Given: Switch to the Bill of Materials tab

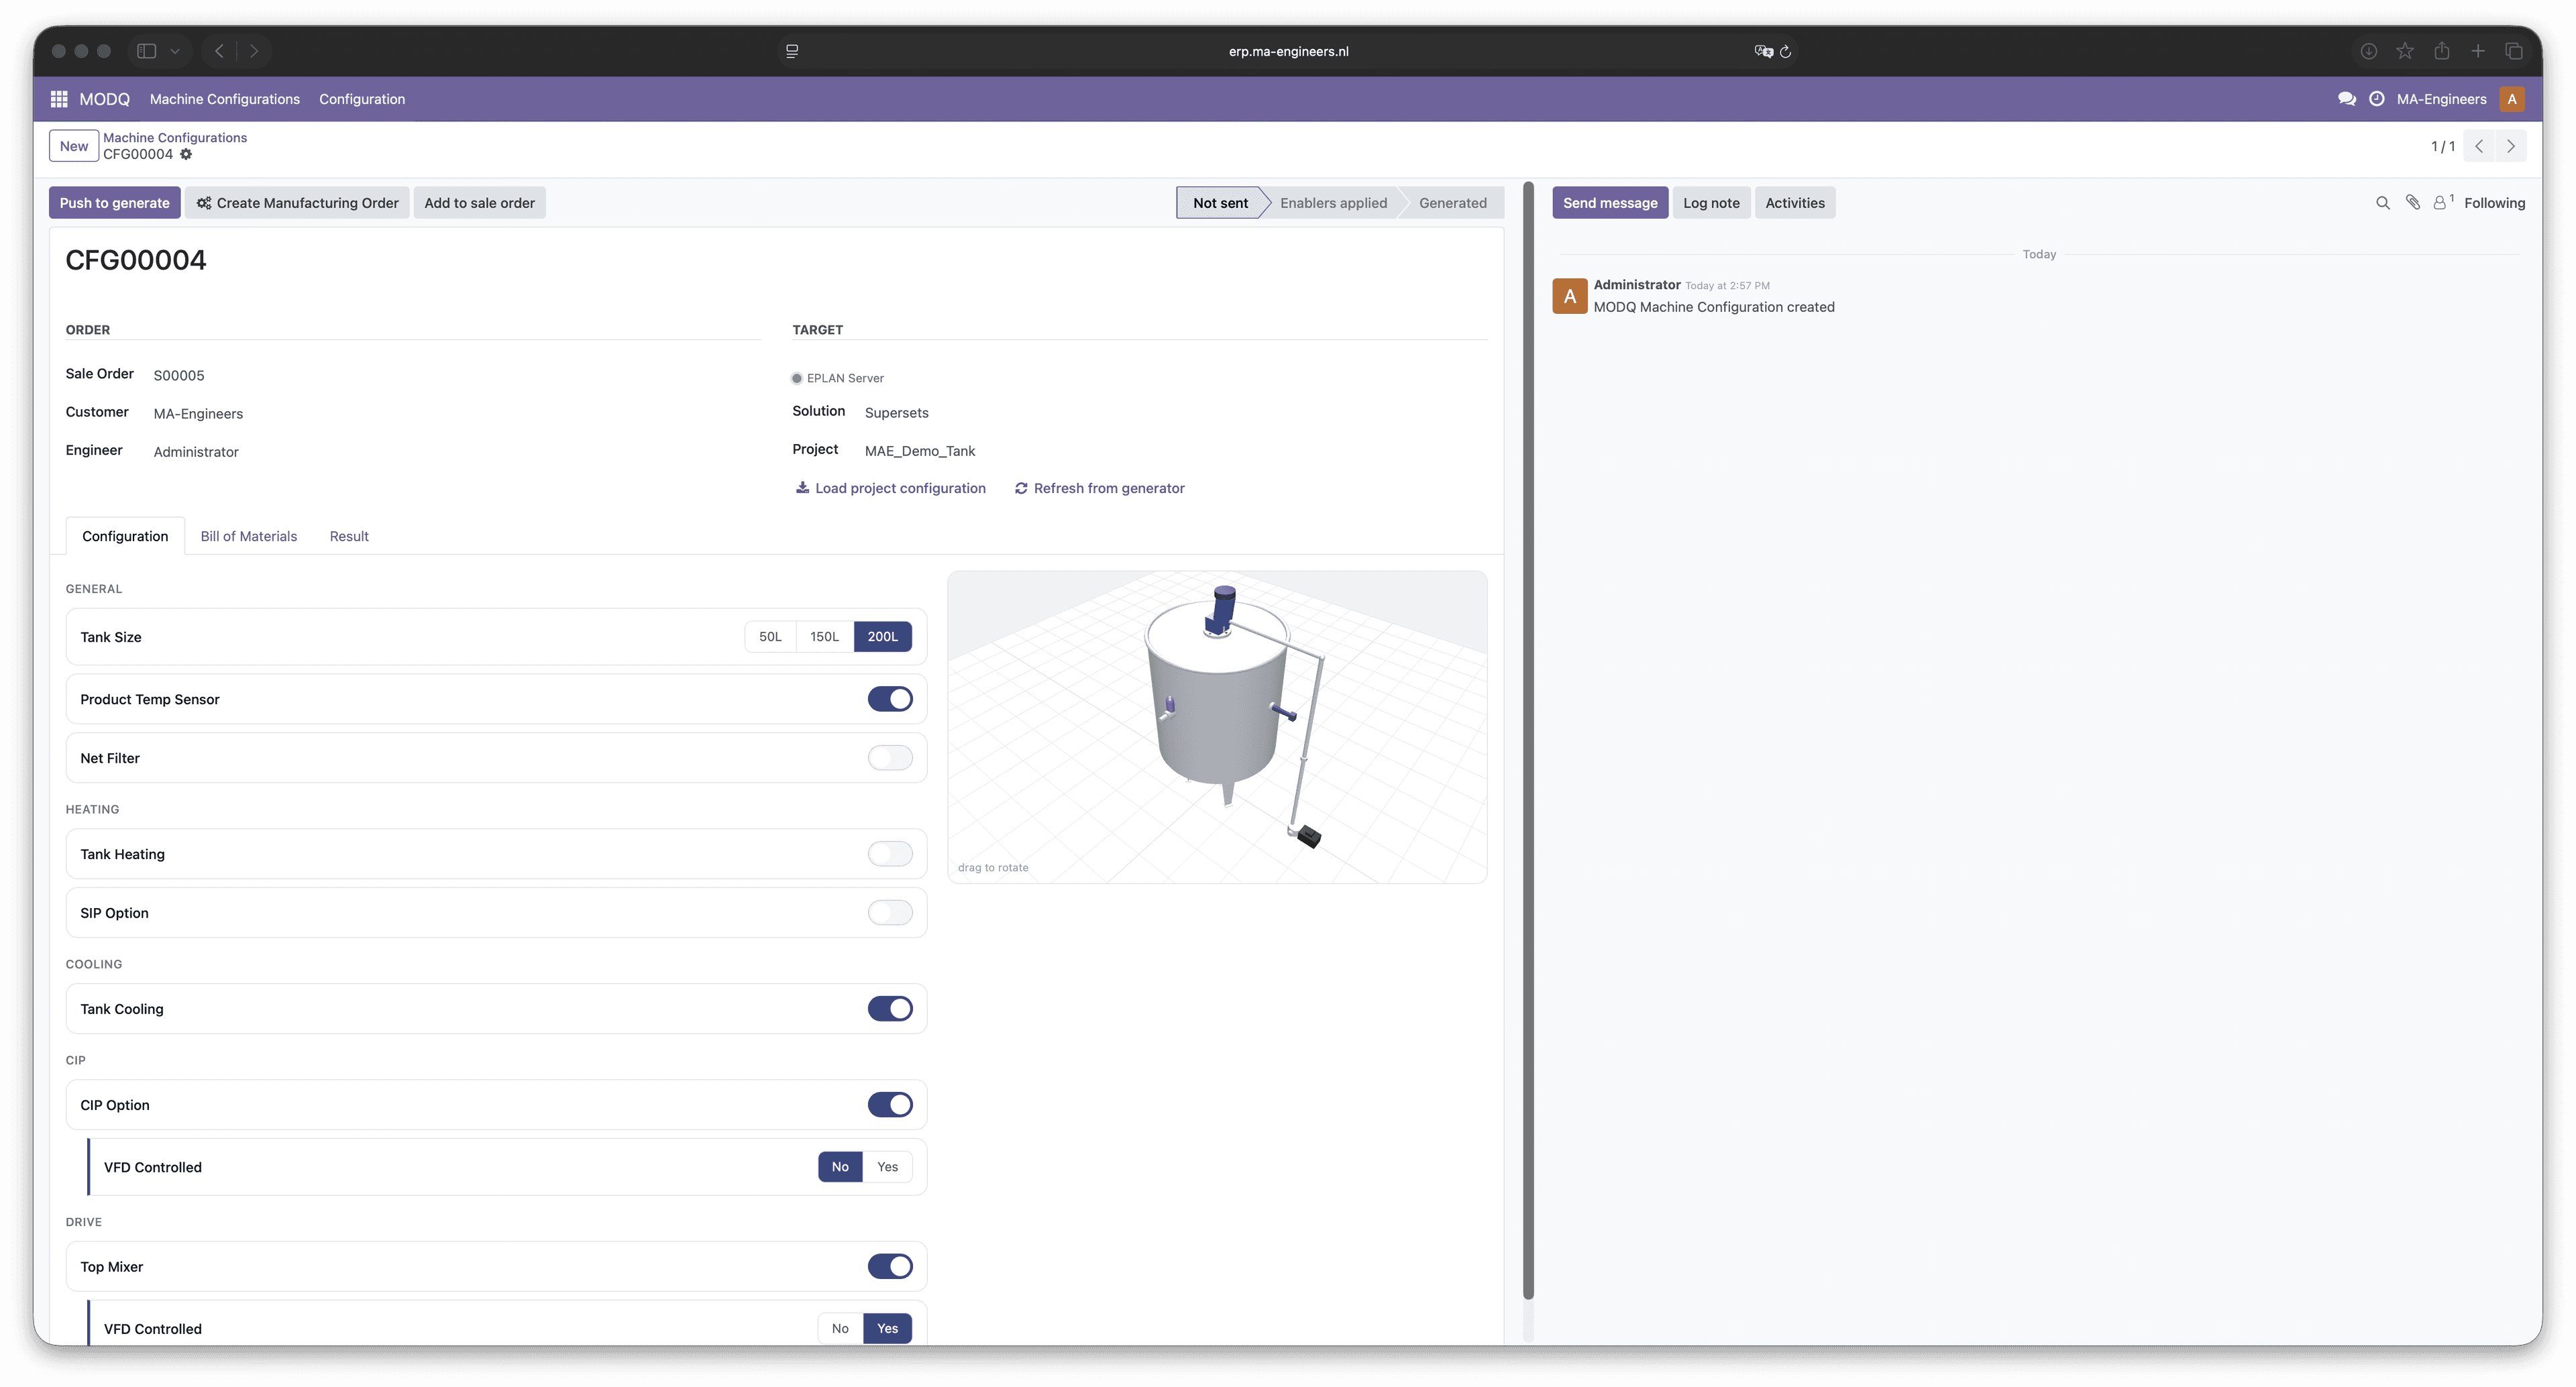Looking at the screenshot, I should pos(249,536).
